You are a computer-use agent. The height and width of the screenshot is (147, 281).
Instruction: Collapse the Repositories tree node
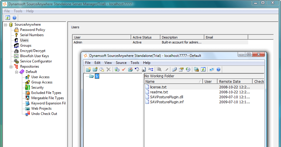click(x=11, y=66)
